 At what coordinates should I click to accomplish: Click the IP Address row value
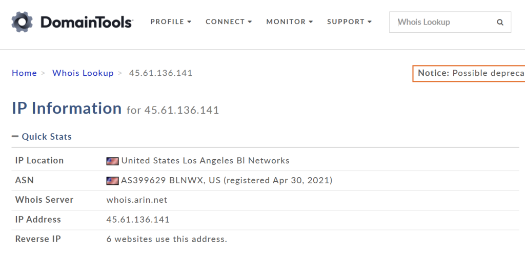(138, 220)
